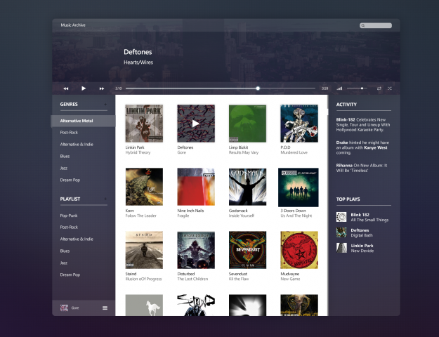Open the Pop-Punk playlist

(x=69, y=216)
